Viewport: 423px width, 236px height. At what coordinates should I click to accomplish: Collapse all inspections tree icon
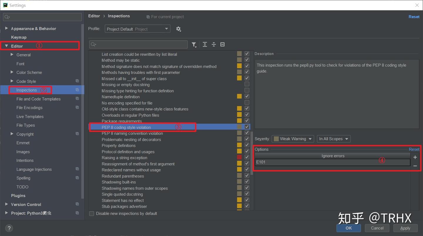214,44
